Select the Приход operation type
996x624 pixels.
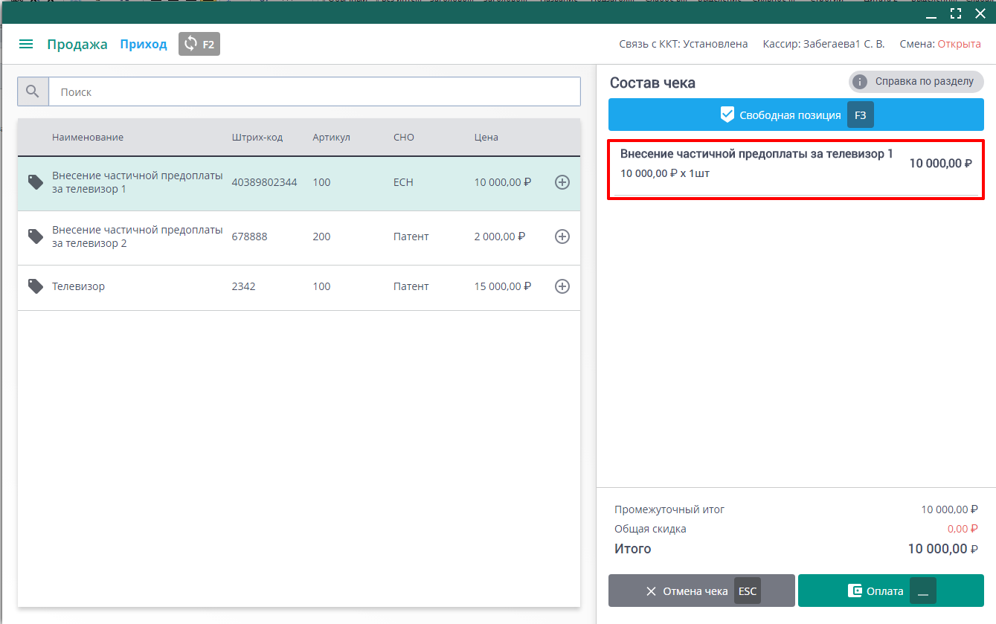pos(144,44)
